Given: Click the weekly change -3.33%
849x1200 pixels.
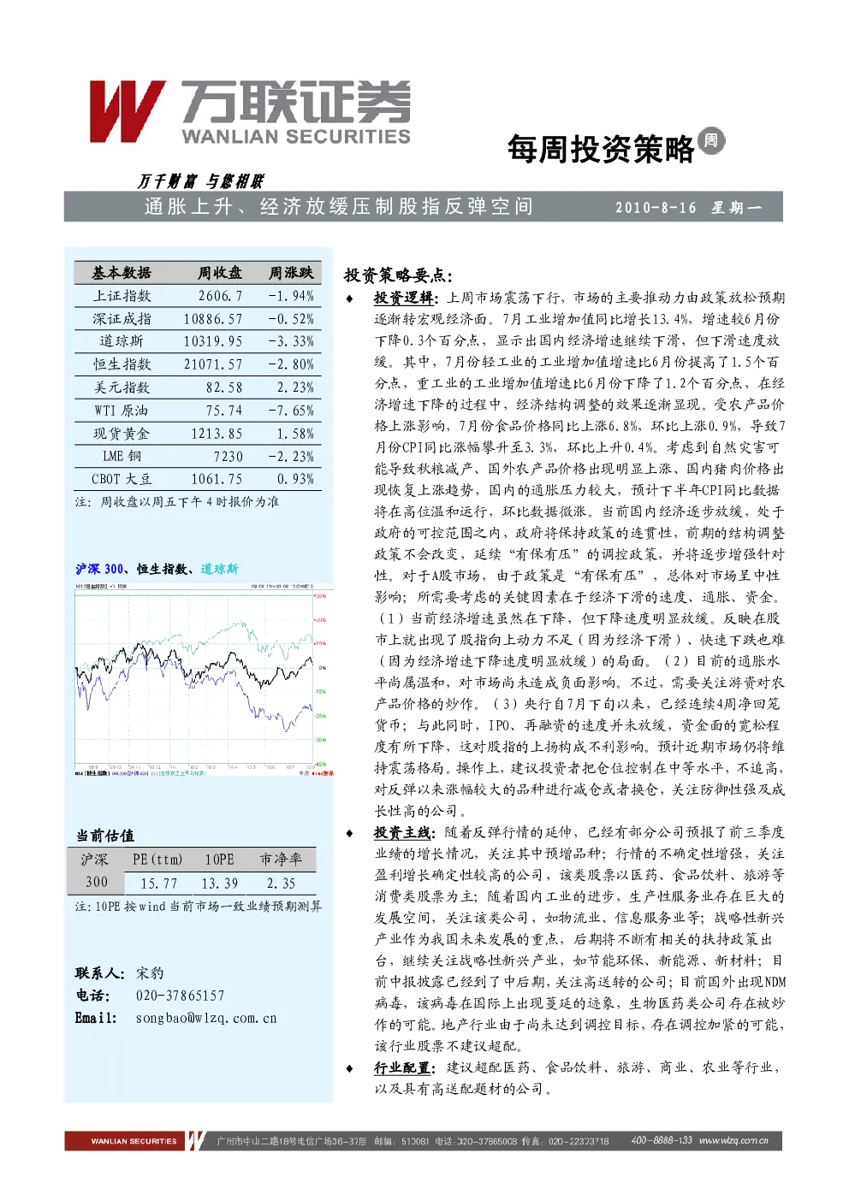Looking at the screenshot, I should click(291, 341).
